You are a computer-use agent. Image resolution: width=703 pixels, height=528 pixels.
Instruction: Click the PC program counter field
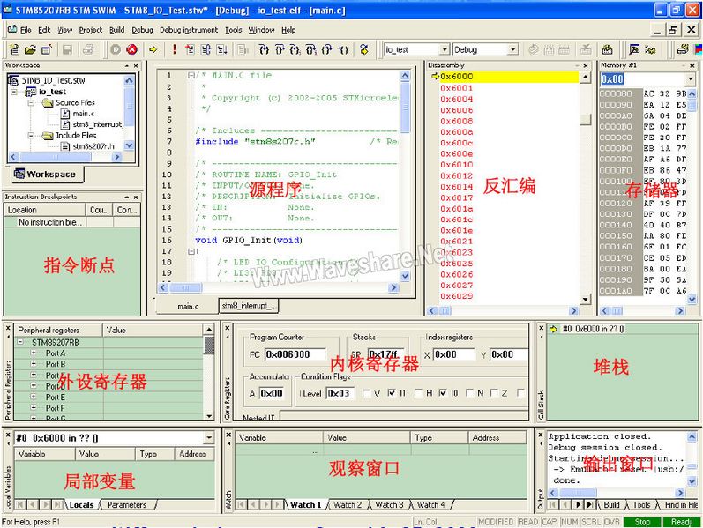point(295,354)
